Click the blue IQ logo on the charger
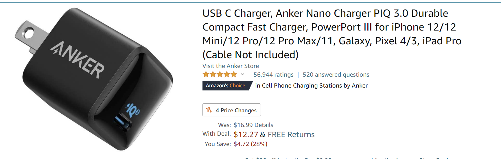The width and height of the screenshot is (501, 159). click(x=132, y=110)
